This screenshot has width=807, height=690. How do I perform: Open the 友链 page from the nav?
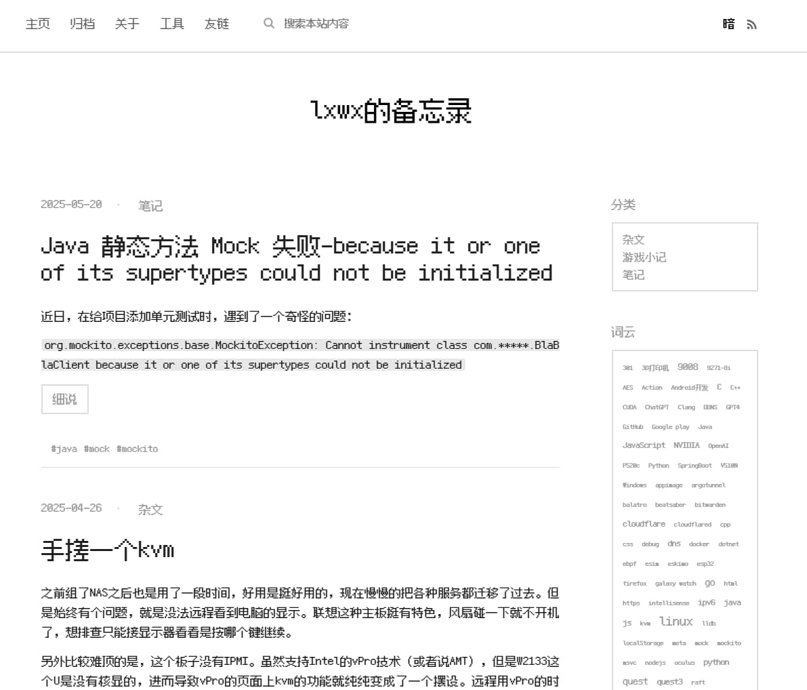click(216, 24)
